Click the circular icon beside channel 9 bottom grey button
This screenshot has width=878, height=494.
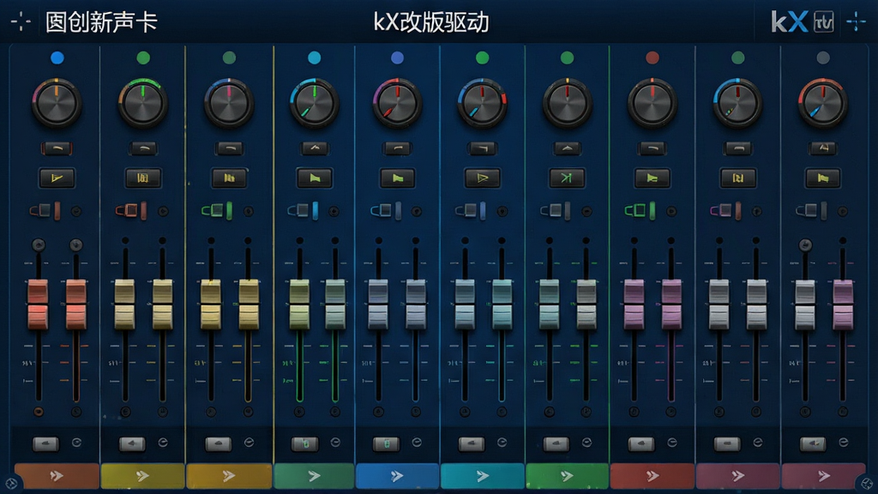click(758, 443)
